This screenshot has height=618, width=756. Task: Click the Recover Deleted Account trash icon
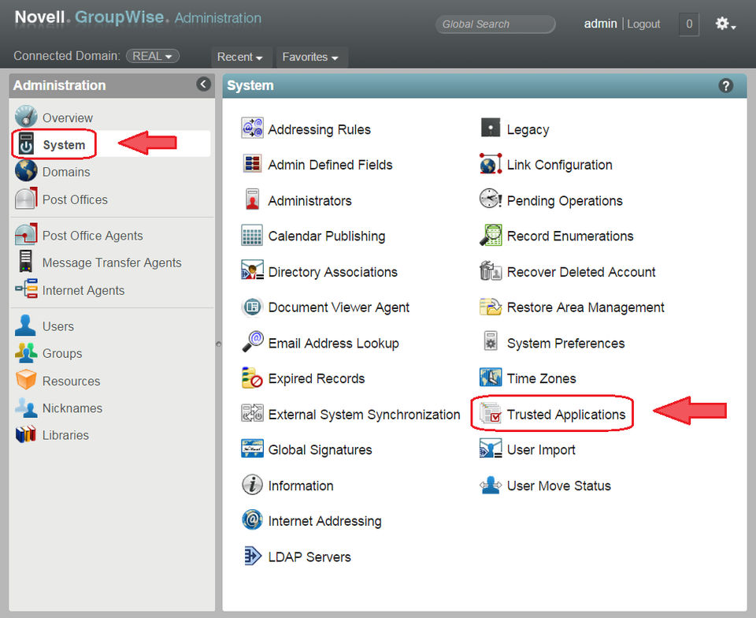point(491,270)
